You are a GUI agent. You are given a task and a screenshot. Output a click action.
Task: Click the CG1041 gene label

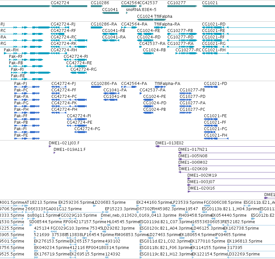point(110,9)
